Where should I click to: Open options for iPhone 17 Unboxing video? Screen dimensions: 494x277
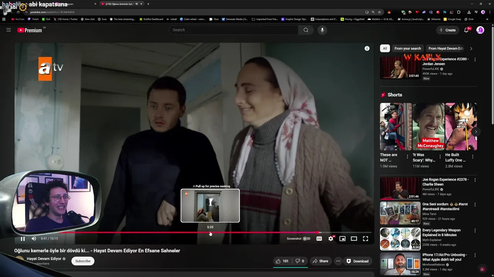(x=475, y=255)
